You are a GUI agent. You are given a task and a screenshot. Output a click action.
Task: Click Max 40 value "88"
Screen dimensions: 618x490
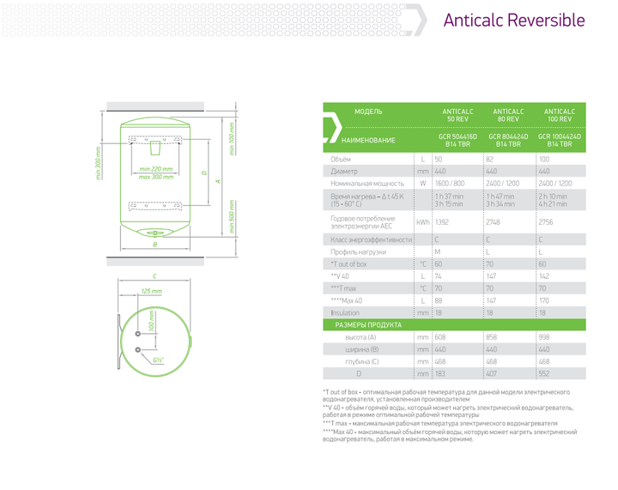pos(439,300)
